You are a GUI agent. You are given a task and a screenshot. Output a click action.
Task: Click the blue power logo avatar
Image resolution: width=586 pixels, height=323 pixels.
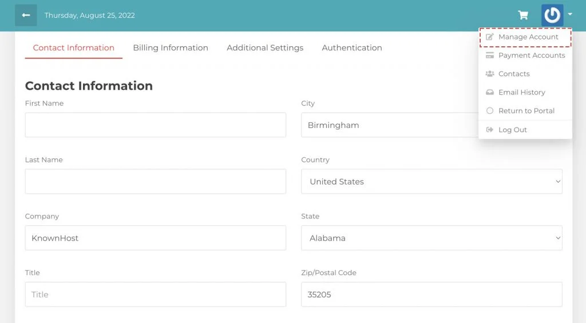552,15
